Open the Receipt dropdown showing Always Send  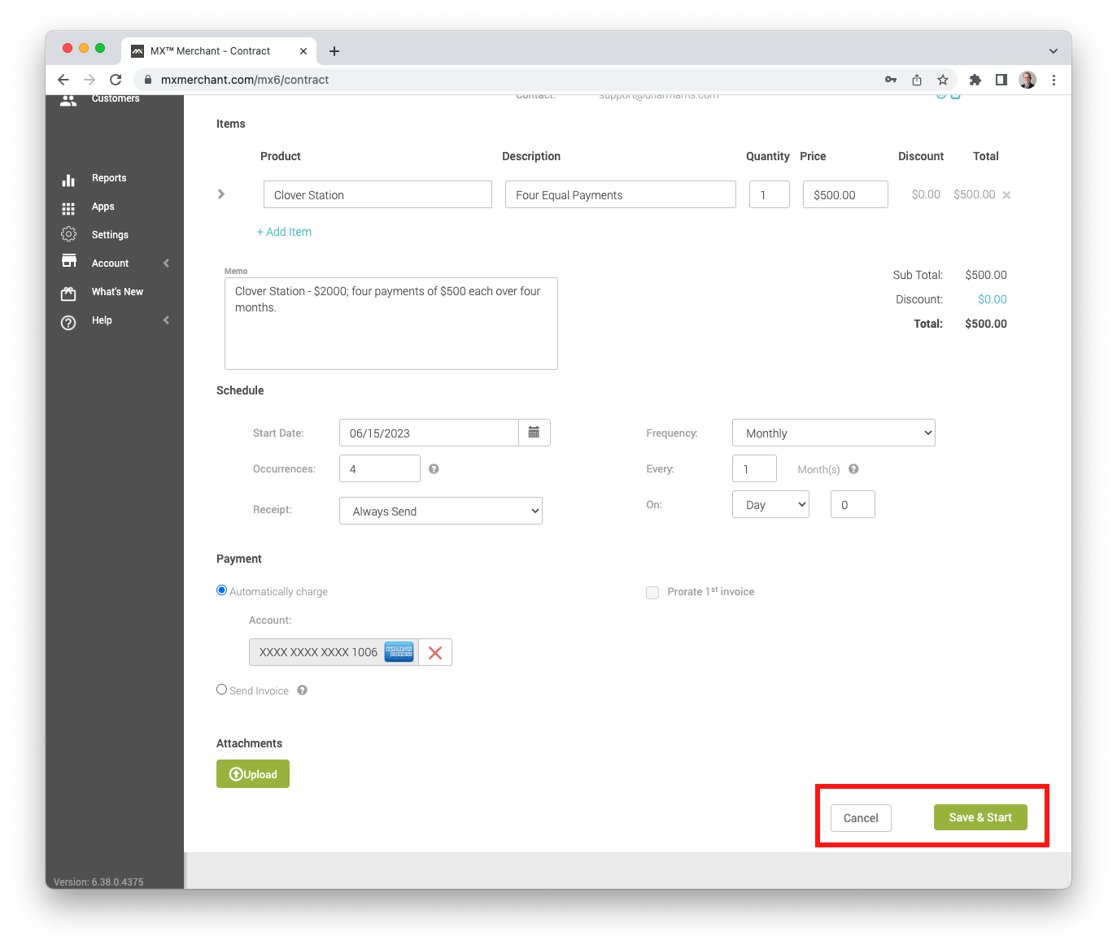click(x=440, y=511)
